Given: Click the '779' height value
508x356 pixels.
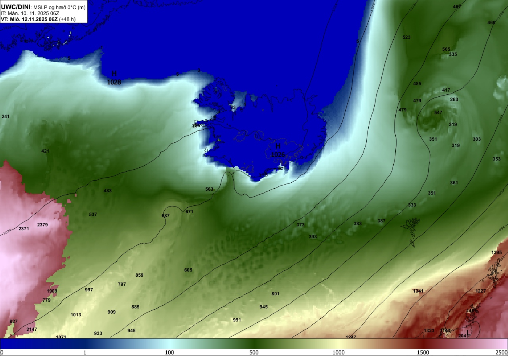Looking at the screenshot, I should (x=46, y=300).
